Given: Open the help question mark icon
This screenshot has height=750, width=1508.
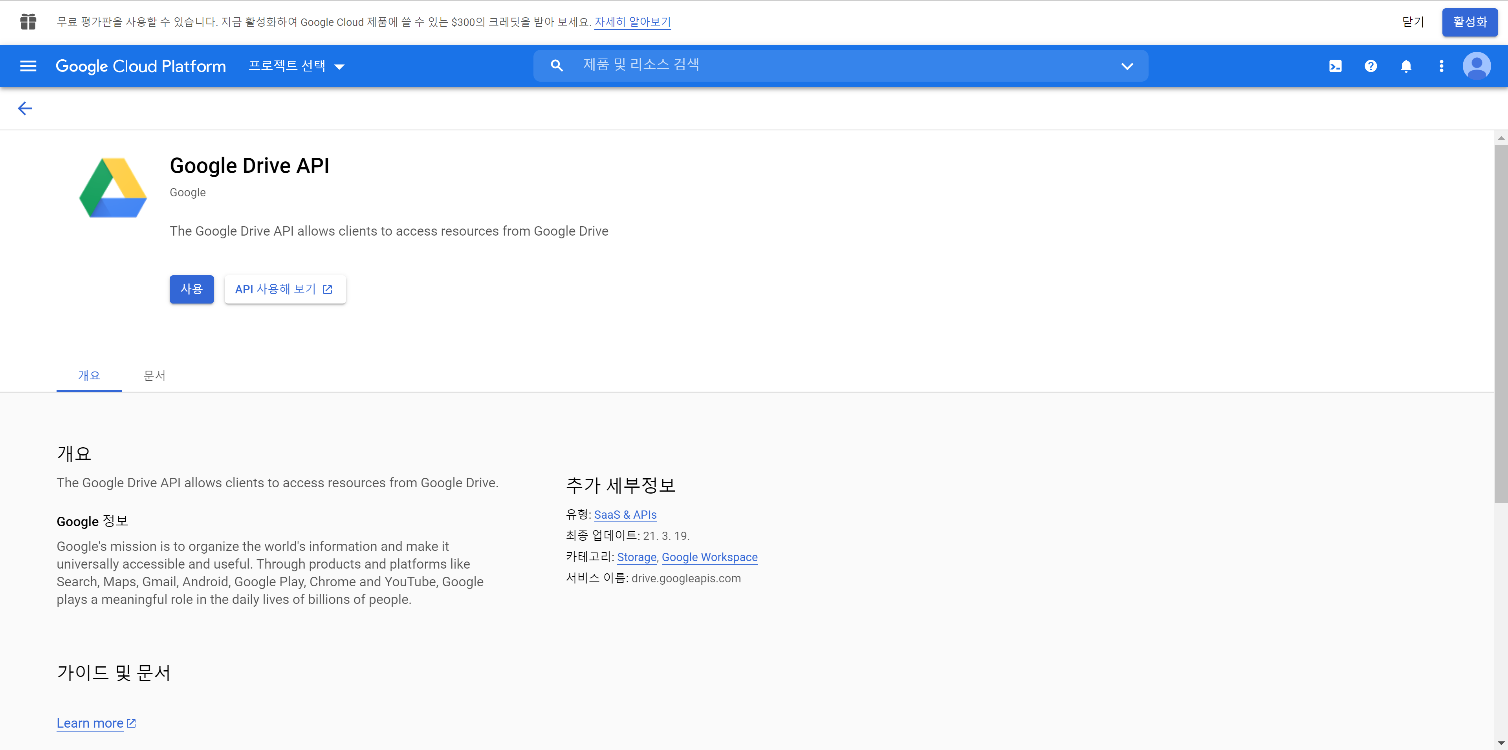Looking at the screenshot, I should (1371, 66).
